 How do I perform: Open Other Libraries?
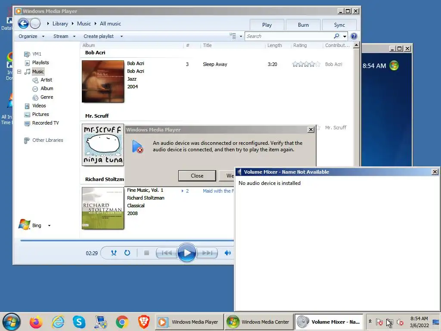pyautogui.click(x=47, y=140)
